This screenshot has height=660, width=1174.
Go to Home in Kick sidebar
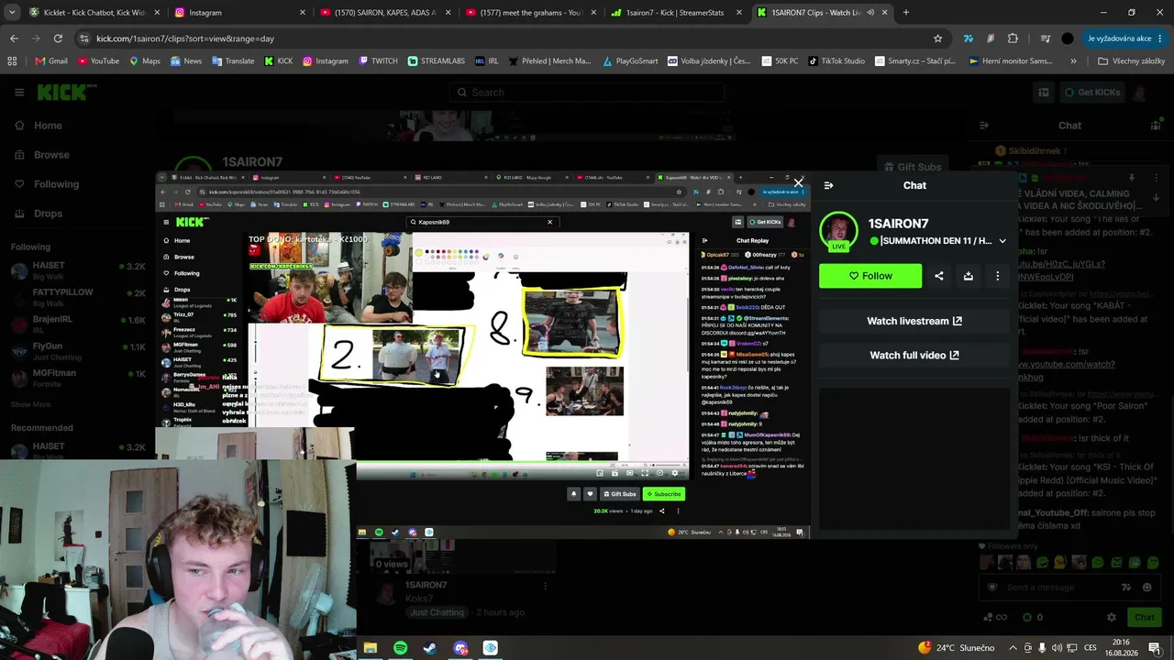(37, 126)
